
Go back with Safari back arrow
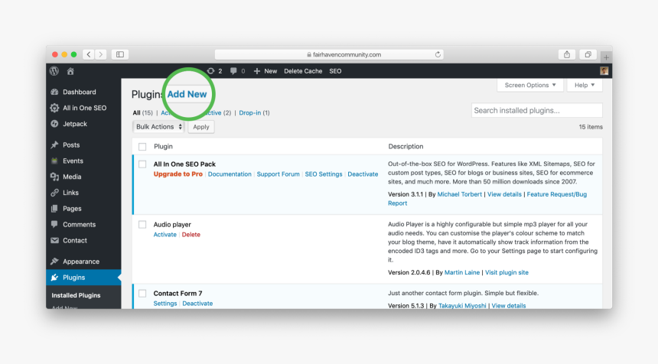[89, 54]
